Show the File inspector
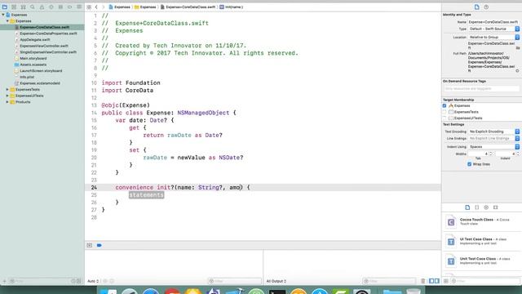Image resolution: width=522 pixels, height=294 pixels. pyautogui.click(x=476, y=7)
